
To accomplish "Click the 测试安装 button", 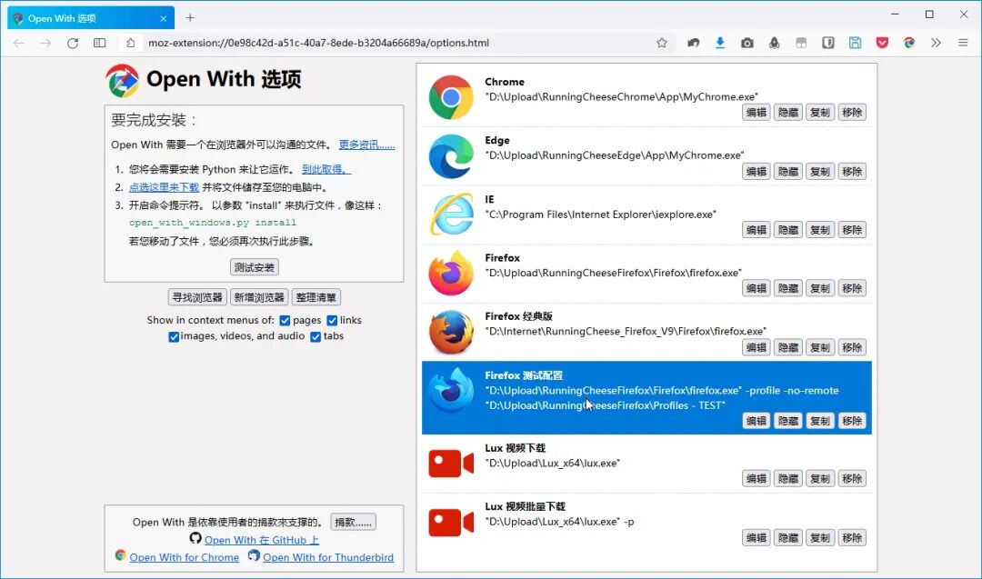I will 255,267.
